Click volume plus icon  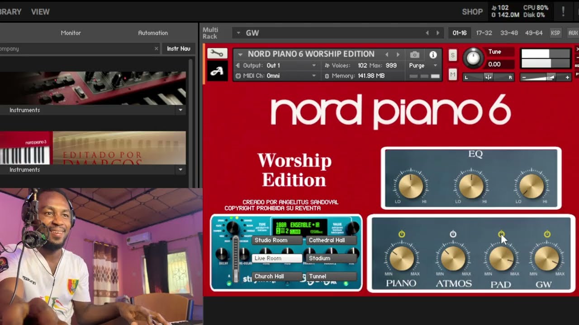[567, 78]
